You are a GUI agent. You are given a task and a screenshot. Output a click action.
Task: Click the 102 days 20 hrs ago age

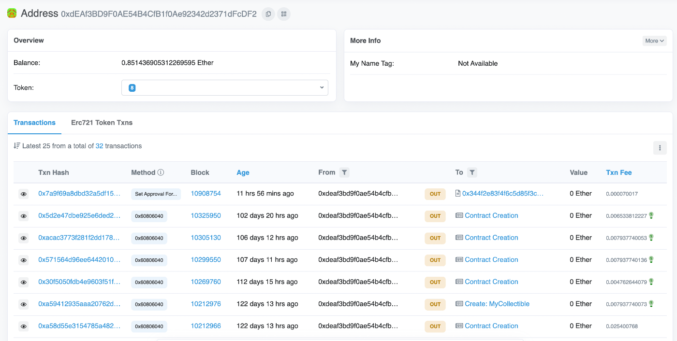tap(267, 215)
